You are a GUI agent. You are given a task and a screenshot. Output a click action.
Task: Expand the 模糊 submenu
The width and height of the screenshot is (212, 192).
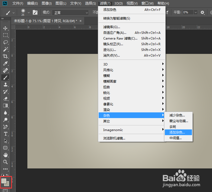coord(131,76)
